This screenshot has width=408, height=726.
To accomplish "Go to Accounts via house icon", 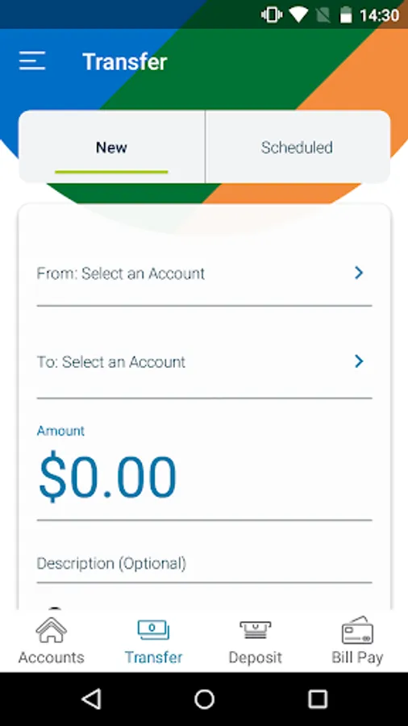I will [52, 630].
